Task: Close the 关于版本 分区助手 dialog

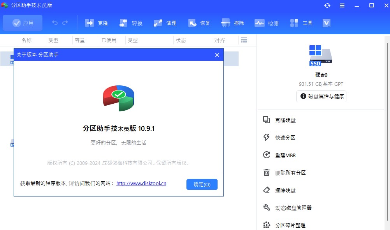Action: 217,55
